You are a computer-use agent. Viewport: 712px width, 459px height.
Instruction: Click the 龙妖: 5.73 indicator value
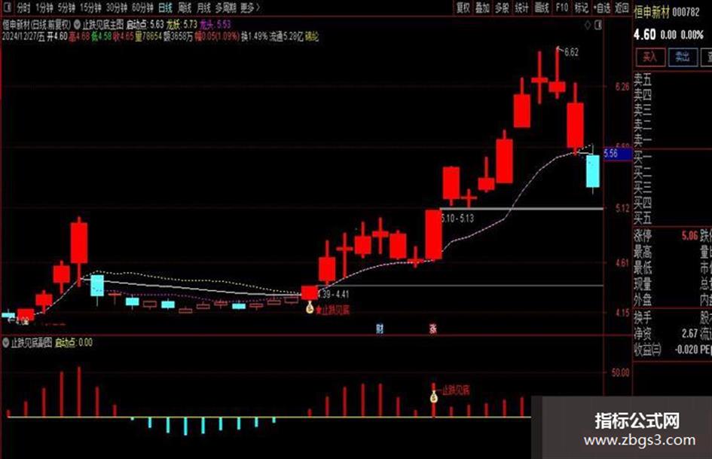182,24
